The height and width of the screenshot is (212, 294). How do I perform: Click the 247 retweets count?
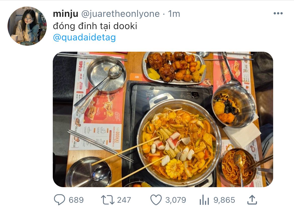(x=124, y=200)
